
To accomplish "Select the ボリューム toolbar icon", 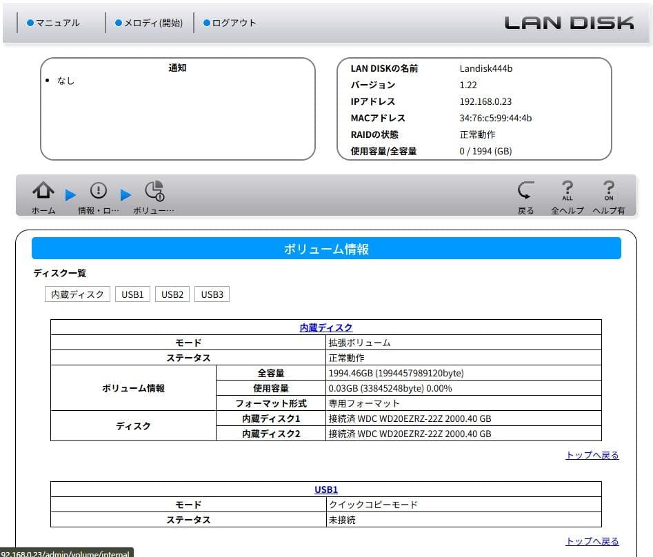I will pos(153,192).
